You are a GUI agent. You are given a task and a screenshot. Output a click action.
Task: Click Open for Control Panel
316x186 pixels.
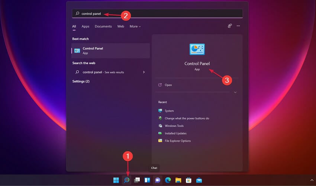coord(168,85)
